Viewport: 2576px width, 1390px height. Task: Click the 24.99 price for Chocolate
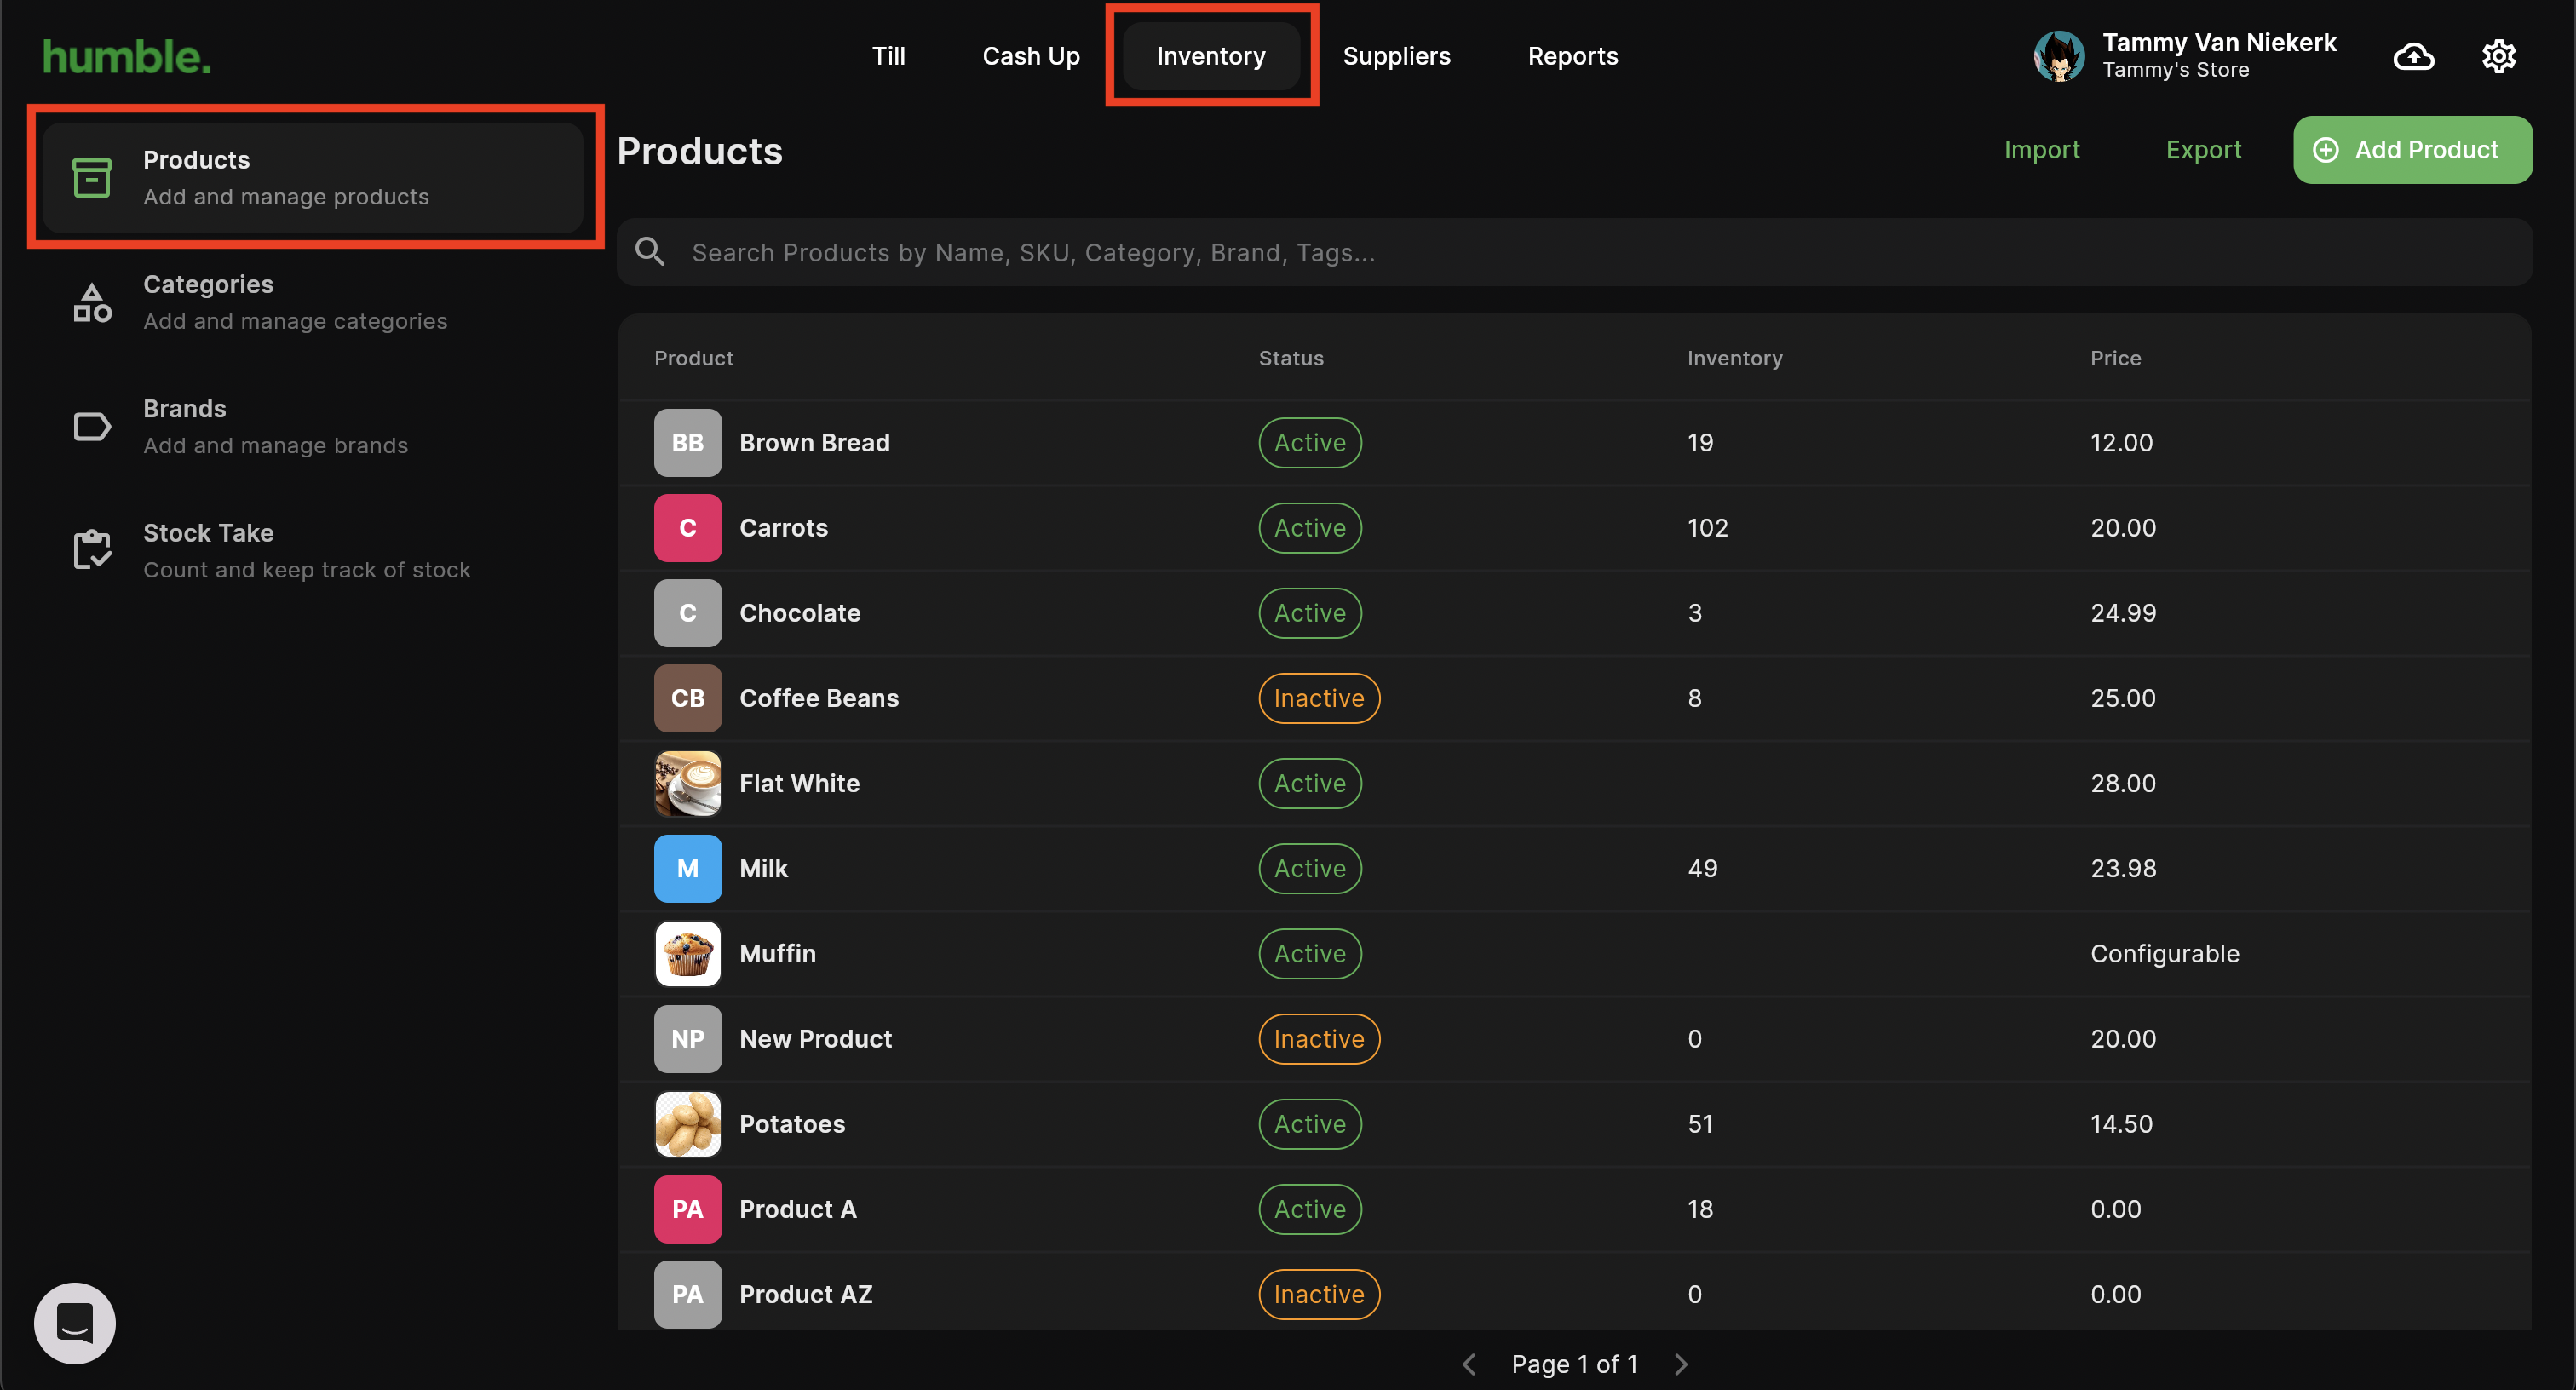click(2123, 613)
